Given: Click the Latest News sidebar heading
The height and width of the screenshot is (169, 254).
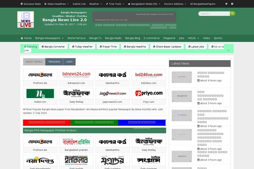Looking at the screenshot, I should tap(200, 63).
